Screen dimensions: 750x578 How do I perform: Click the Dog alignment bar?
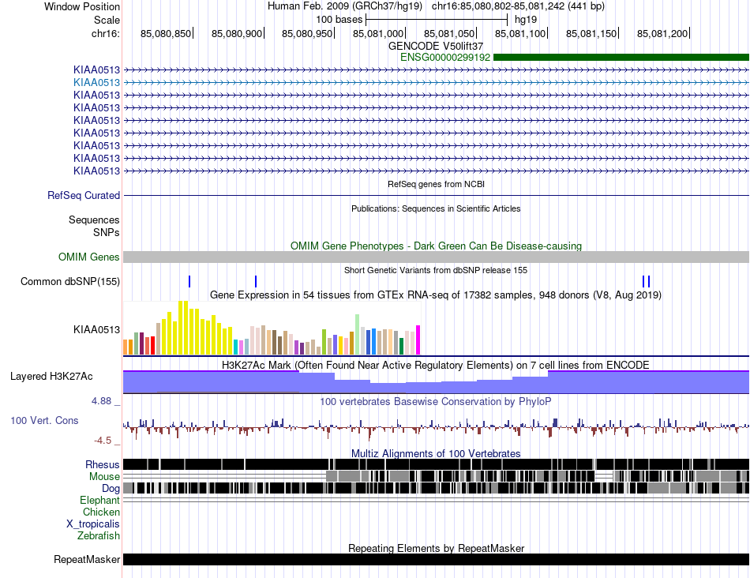(x=436, y=488)
